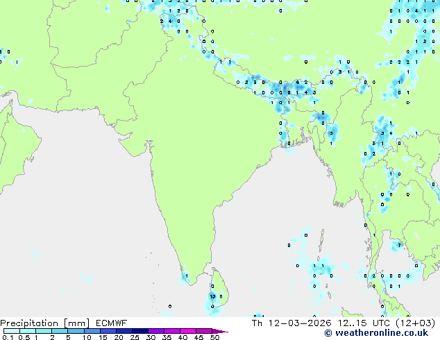Viewport: 440px width, 340px height.
Task: Select the 40–45 mm magenta legend swatch
Action: point(188,331)
